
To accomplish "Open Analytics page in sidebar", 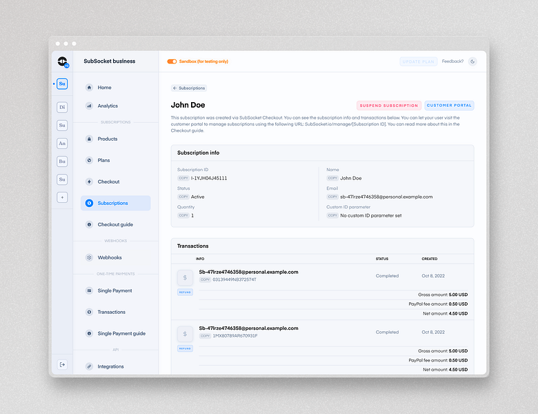I will click(116, 106).
